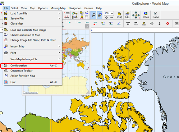The width and height of the screenshot is (179, 132).
Task: Click the zoom in plus button
Action: click(x=107, y=17)
